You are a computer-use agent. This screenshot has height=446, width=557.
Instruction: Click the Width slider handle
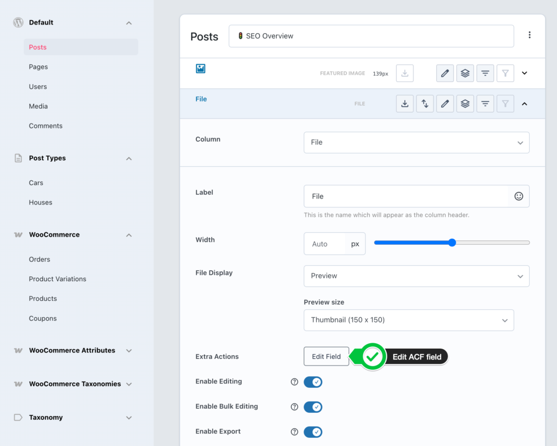(x=452, y=243)
